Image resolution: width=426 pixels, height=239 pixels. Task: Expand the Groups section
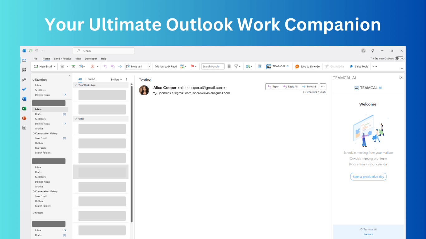coord(34,213)
